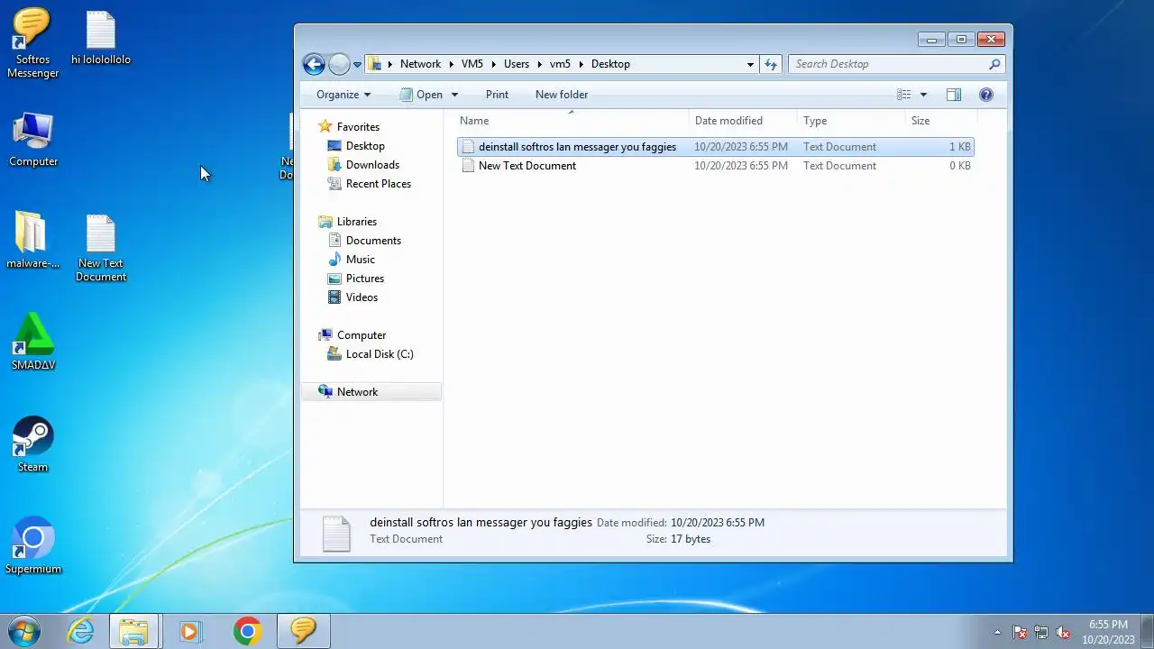Click Network in the address bar

click(420, 64)
